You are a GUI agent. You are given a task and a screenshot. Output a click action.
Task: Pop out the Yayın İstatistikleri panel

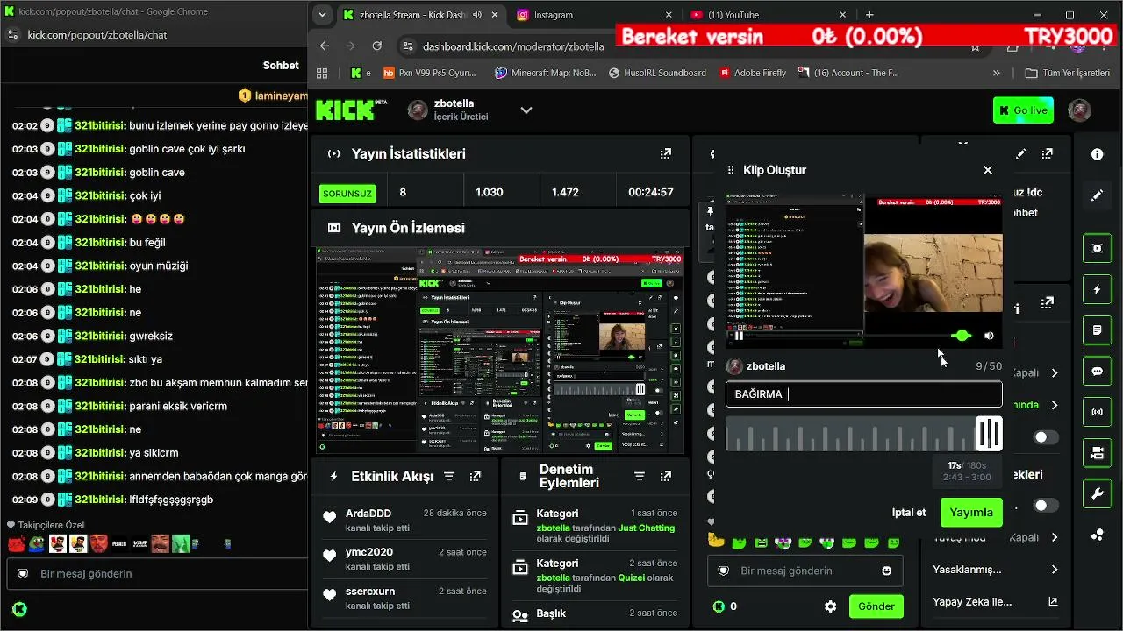666,154
